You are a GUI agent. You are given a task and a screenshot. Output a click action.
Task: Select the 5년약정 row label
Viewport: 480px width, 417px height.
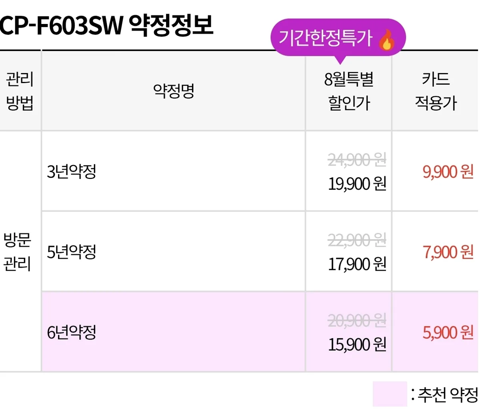(72, 252)
